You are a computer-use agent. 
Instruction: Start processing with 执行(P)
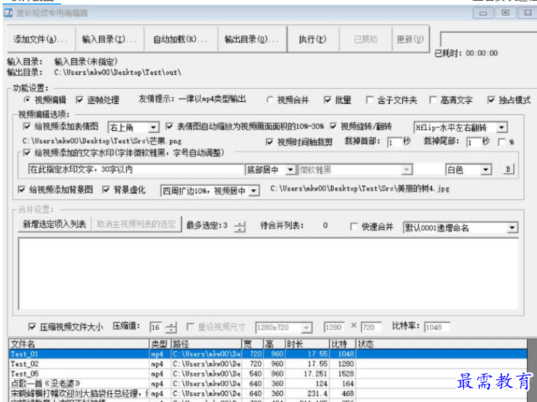[312, 39]
